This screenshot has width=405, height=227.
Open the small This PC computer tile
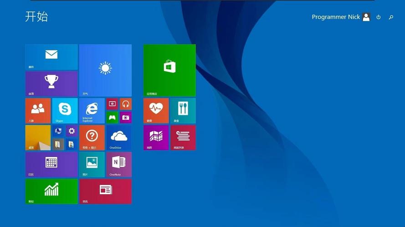(58, 131)
